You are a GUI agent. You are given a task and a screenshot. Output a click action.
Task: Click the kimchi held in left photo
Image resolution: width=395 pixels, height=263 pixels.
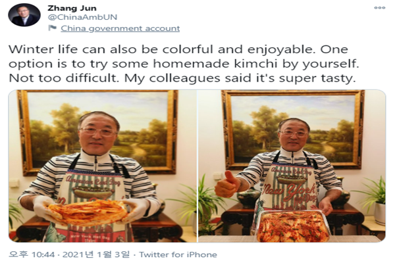88,212
